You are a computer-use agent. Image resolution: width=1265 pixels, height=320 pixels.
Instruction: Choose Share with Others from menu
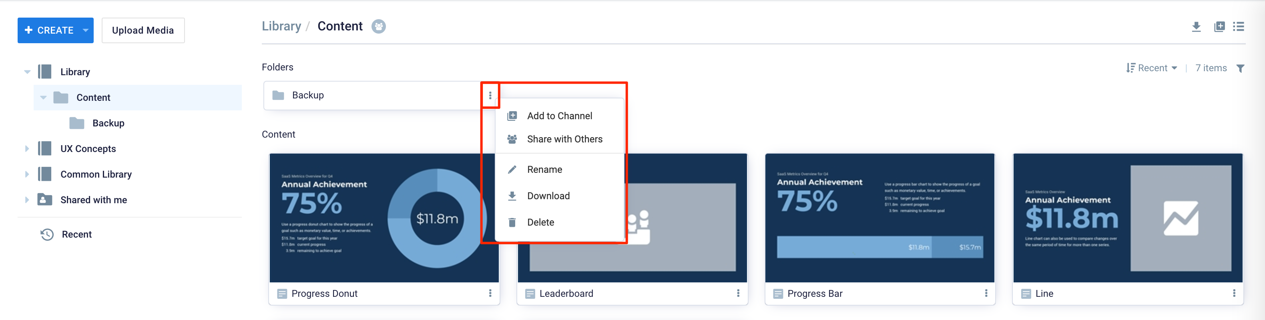pos(559,139)
